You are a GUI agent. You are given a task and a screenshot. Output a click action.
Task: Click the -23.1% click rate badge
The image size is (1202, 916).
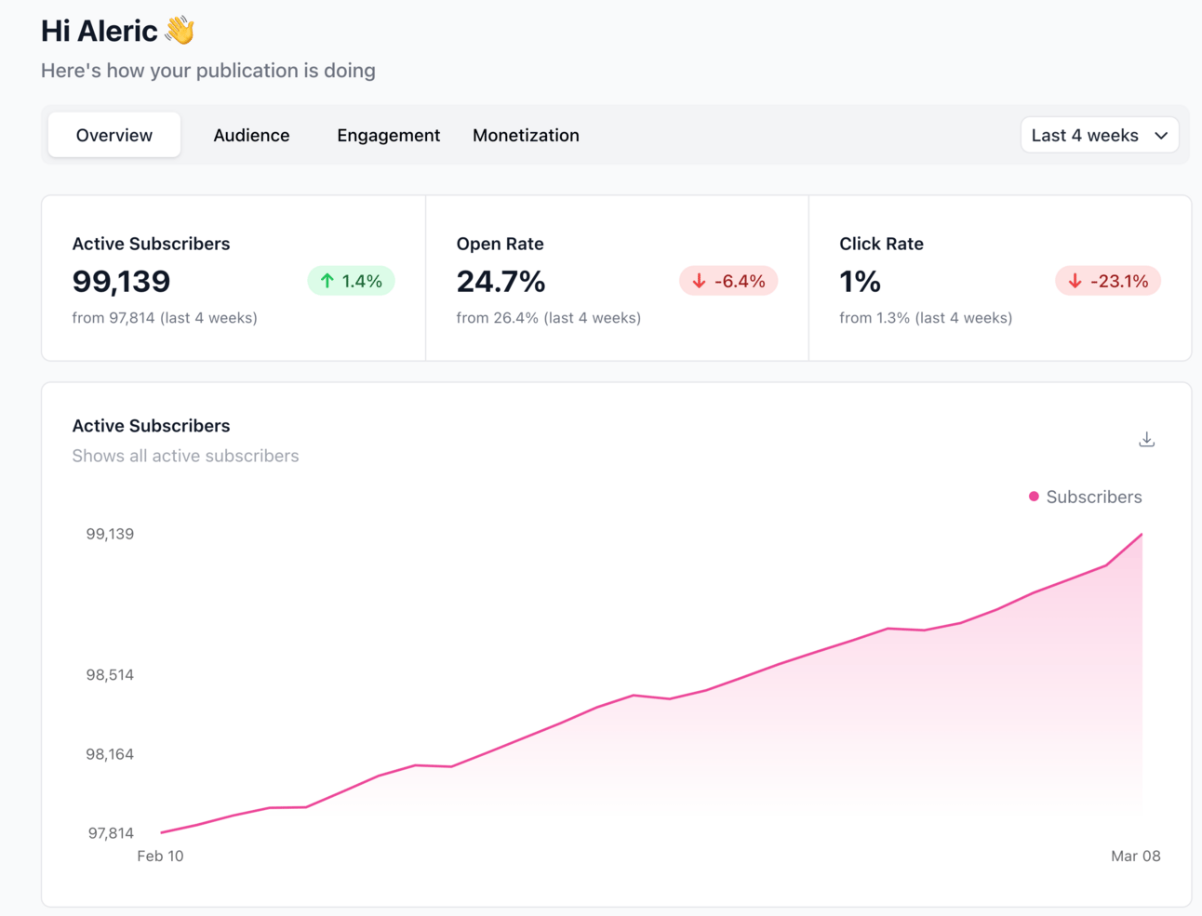point(1108,281)
